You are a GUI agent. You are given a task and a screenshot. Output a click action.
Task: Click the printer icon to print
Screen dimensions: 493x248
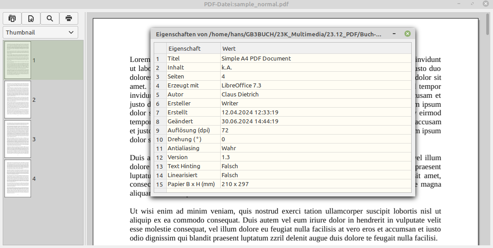pos(69,18)
